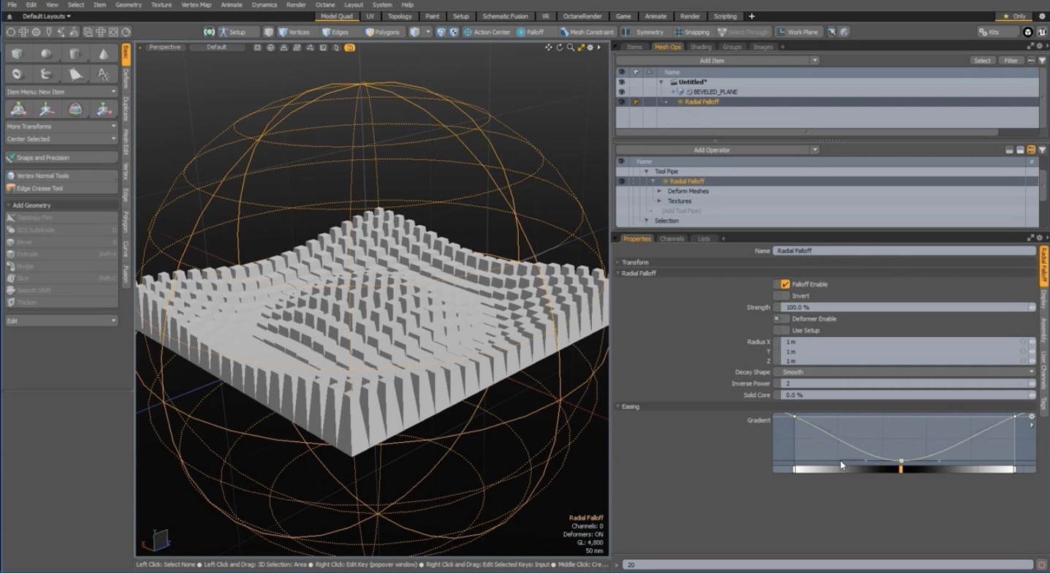Click the Filter button in items panel

pyautogui.click(x=1011, y=61)
